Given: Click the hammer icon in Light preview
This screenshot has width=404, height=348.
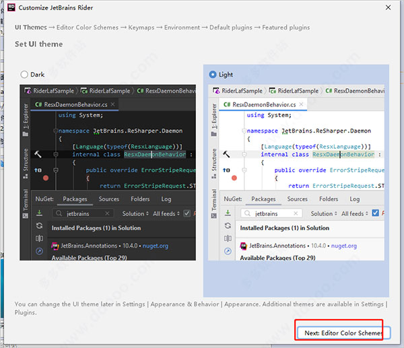Looking at the screenshot, I should coord(226,154).
